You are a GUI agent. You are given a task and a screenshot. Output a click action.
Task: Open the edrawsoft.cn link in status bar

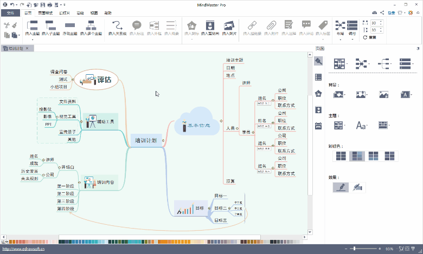23,249
